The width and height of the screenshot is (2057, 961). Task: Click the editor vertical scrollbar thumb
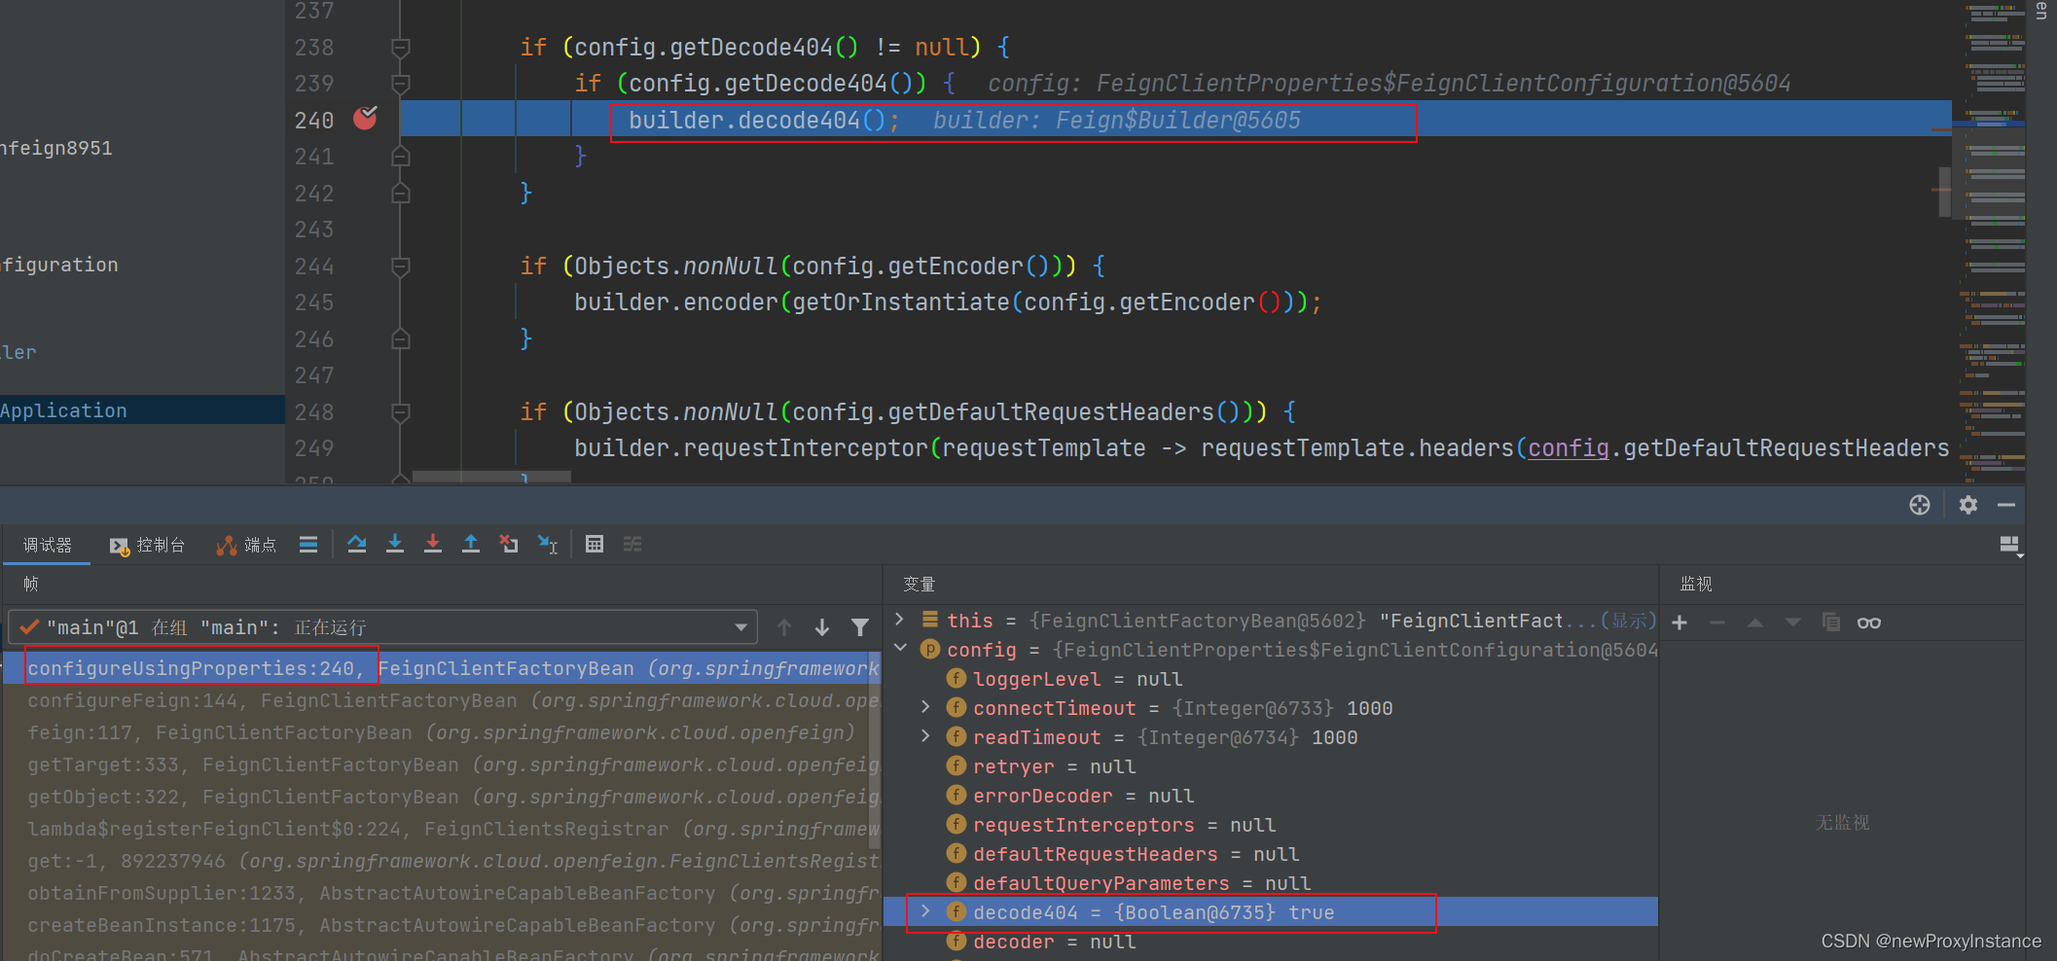[1944, 192]
